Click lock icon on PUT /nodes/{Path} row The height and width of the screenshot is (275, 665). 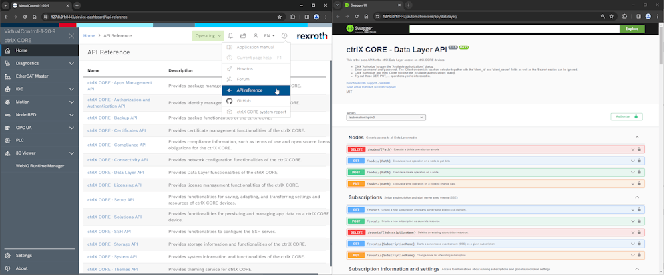tap(639, 183)
